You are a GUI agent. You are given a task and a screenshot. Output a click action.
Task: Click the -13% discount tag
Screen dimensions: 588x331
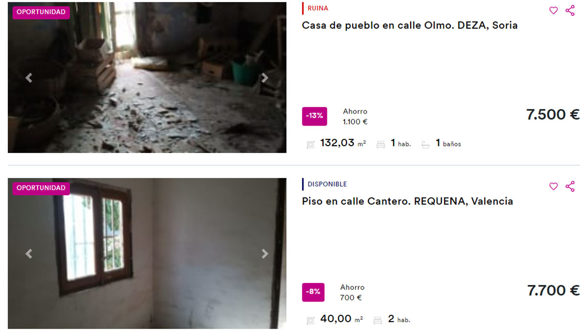coord(314,116)
